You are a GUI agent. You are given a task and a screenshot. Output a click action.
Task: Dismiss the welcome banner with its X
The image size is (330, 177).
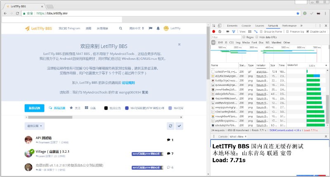point(179,45)
